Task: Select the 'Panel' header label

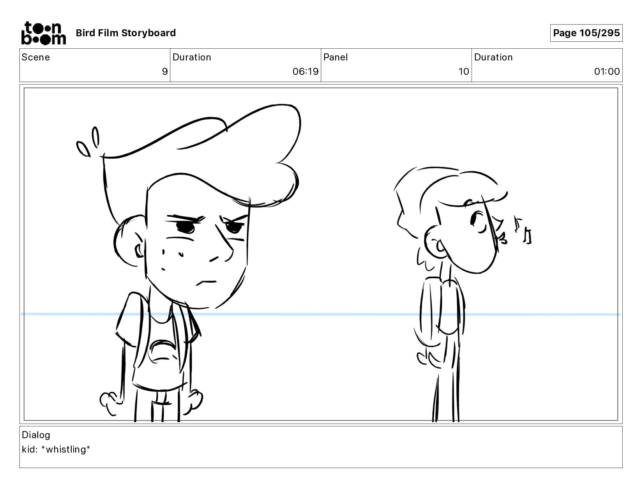Action: [x=336, y=57]
